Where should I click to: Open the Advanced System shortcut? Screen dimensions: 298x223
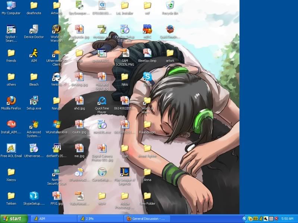point(34,129)
